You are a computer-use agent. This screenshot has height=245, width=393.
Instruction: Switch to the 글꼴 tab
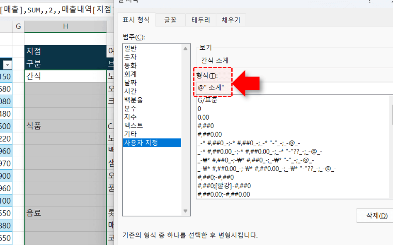170,20
